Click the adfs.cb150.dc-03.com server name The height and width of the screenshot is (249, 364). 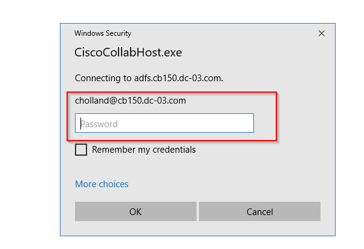[178, 78]
